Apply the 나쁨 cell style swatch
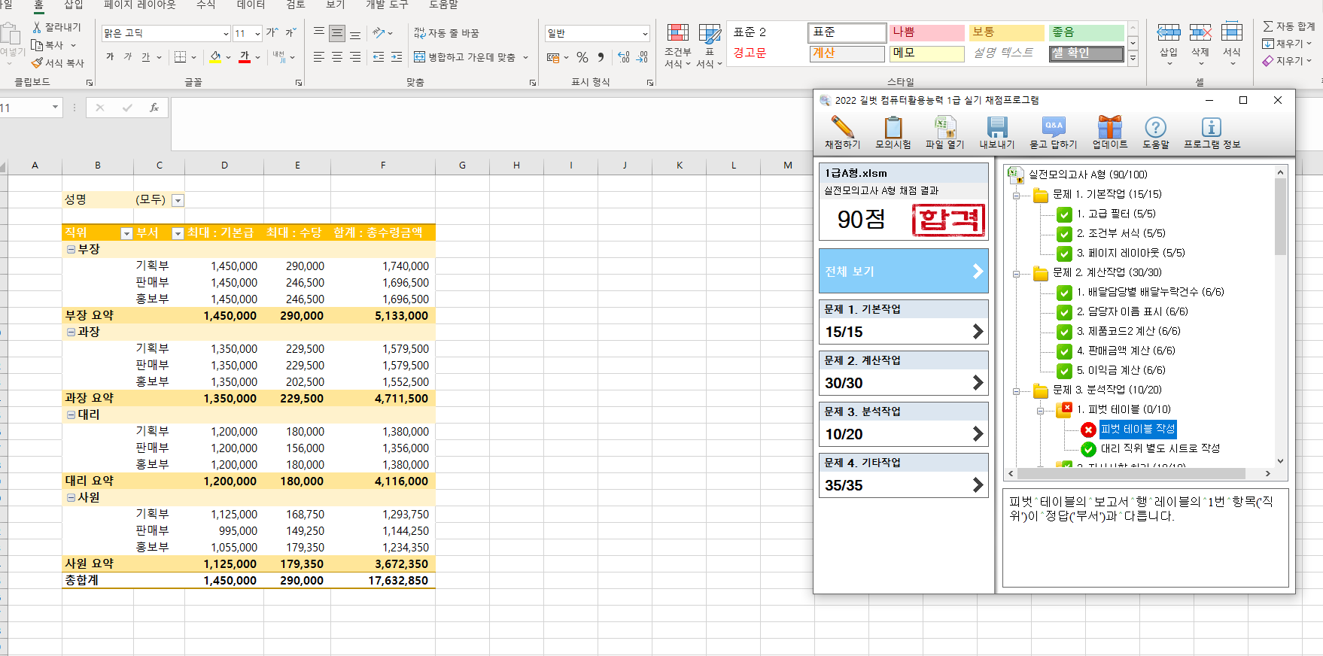 [926, 32]
